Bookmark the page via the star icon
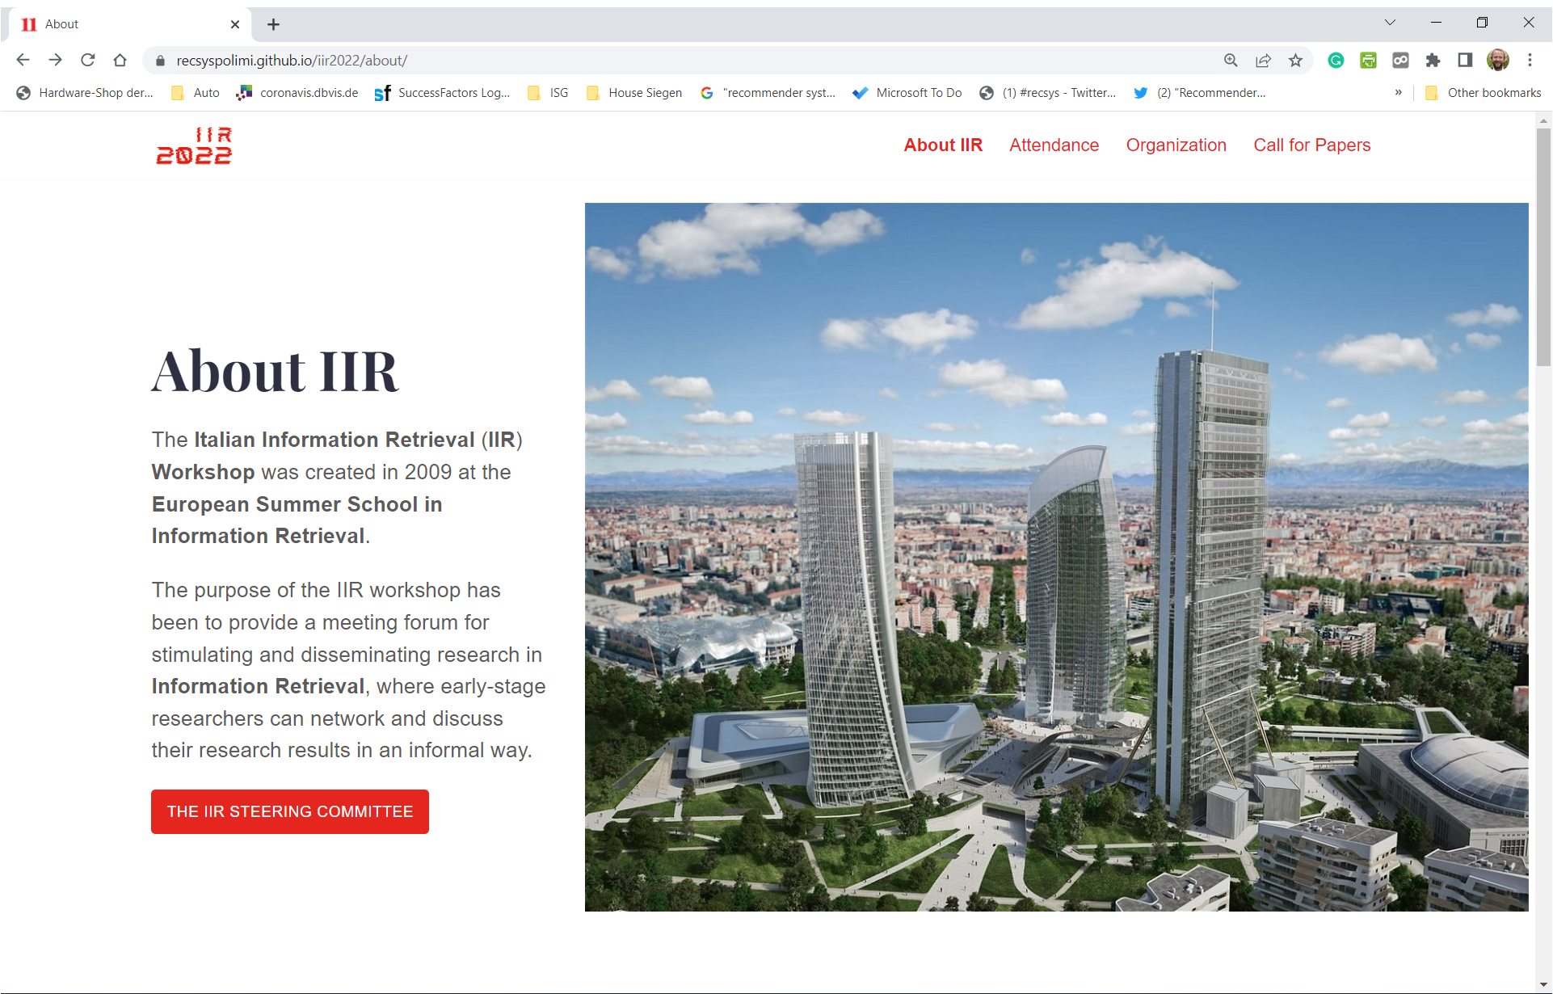 click(x=1296, y=61)
